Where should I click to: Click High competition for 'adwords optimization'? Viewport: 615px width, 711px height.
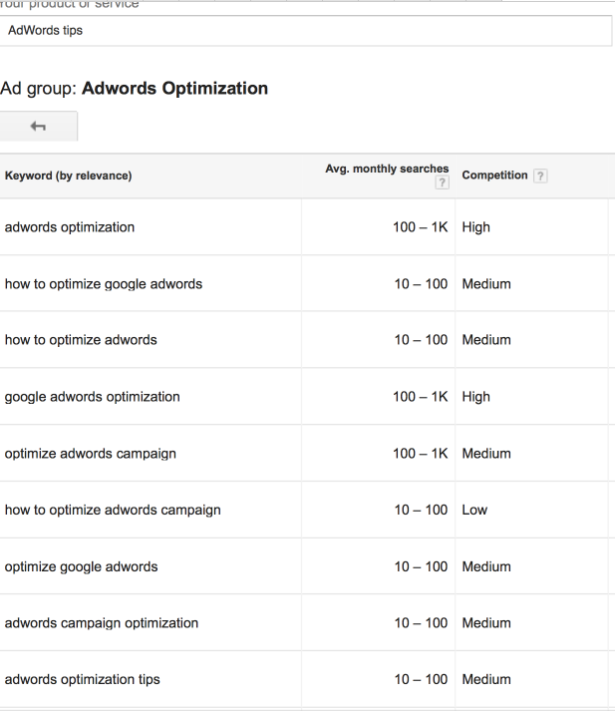[476, 227]
